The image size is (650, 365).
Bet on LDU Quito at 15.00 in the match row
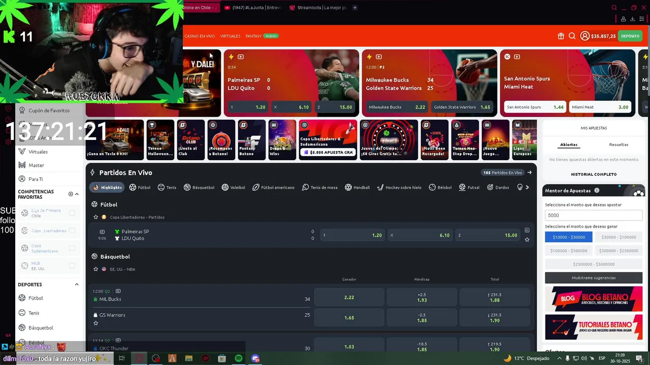(x=487, y=235)
